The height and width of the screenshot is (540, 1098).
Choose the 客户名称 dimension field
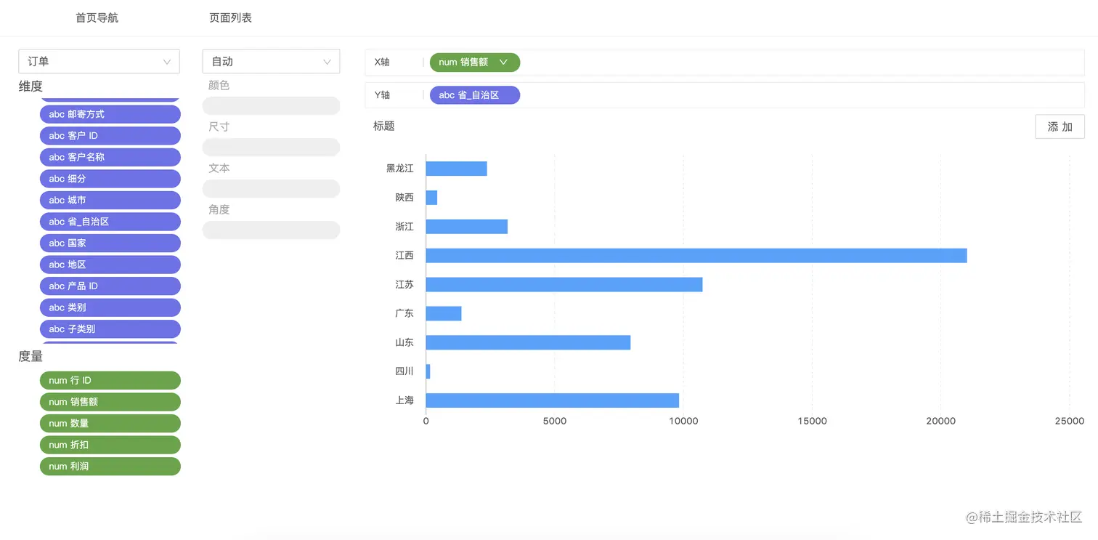tap(110, 157)
